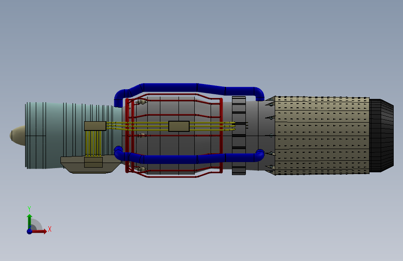The width and height of the screenshot is (403, 261).
Task: Select the accessory gearbox under the compressor
Action: [91, 164]
